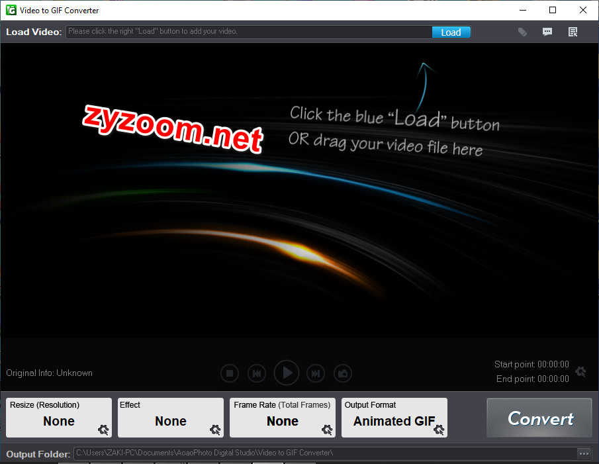Image resolution: width=599 pixels, height=464 pixels.
Task: Click the Start point time text
Action: (531, 364)
